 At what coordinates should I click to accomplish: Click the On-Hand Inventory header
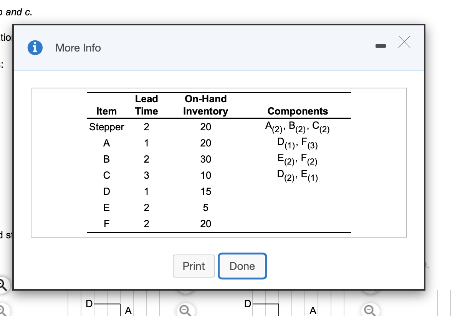(x=206, y=105)
